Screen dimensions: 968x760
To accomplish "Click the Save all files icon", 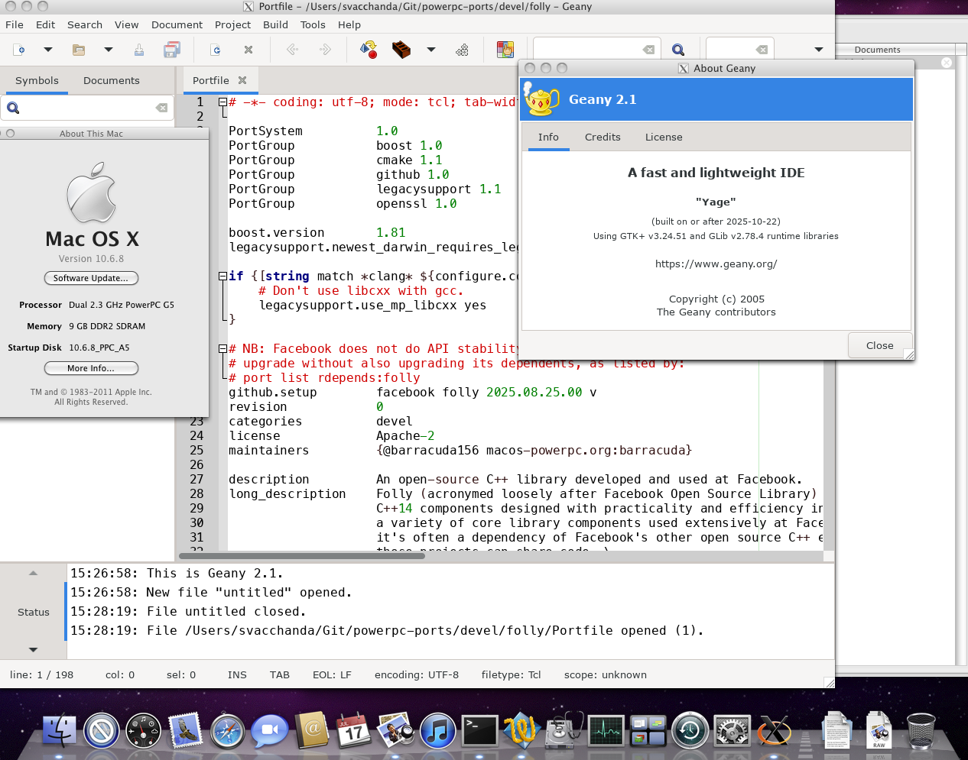I will click(x=172, y=50).
